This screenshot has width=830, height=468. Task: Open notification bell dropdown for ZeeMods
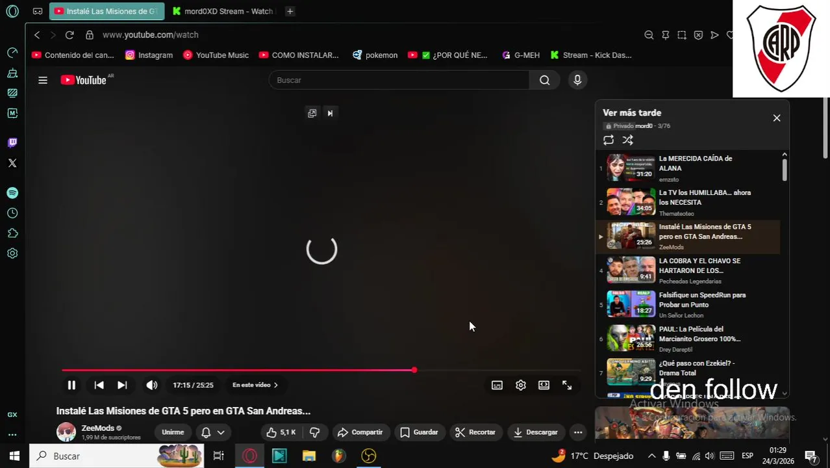212,432
